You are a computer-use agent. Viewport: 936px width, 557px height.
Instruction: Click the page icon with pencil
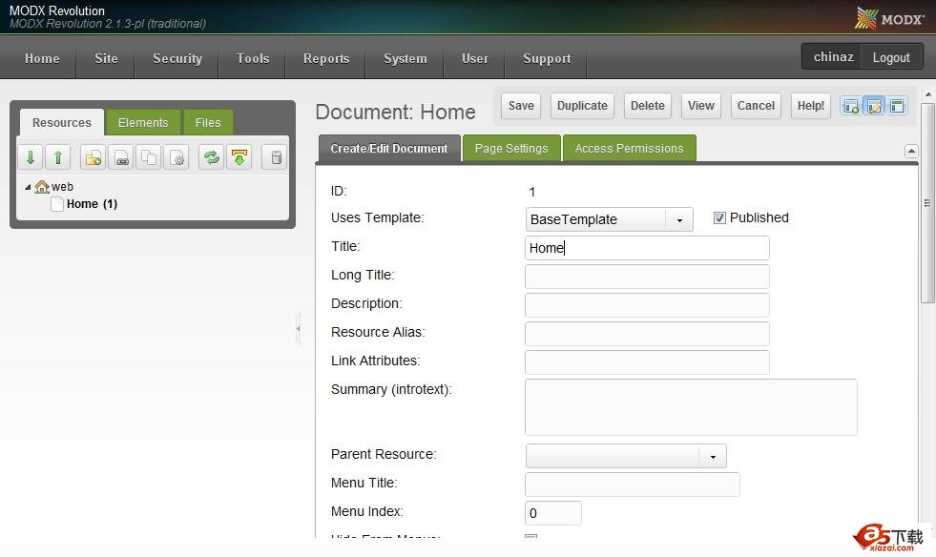pos(874,106)
